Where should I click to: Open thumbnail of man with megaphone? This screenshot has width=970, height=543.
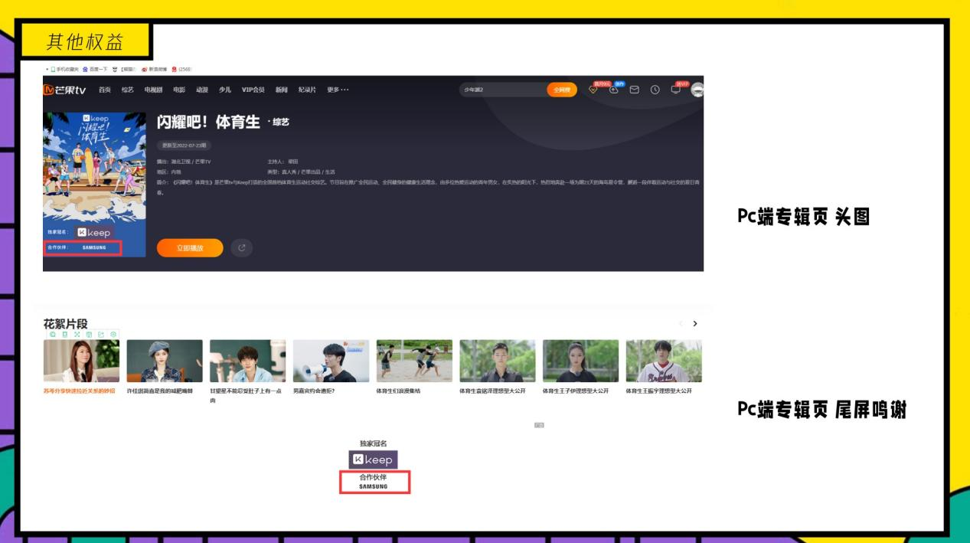(x=331, y=361)
